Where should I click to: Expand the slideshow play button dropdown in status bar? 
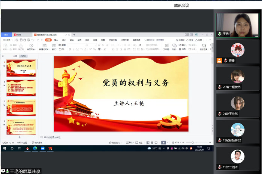[167, 143]
